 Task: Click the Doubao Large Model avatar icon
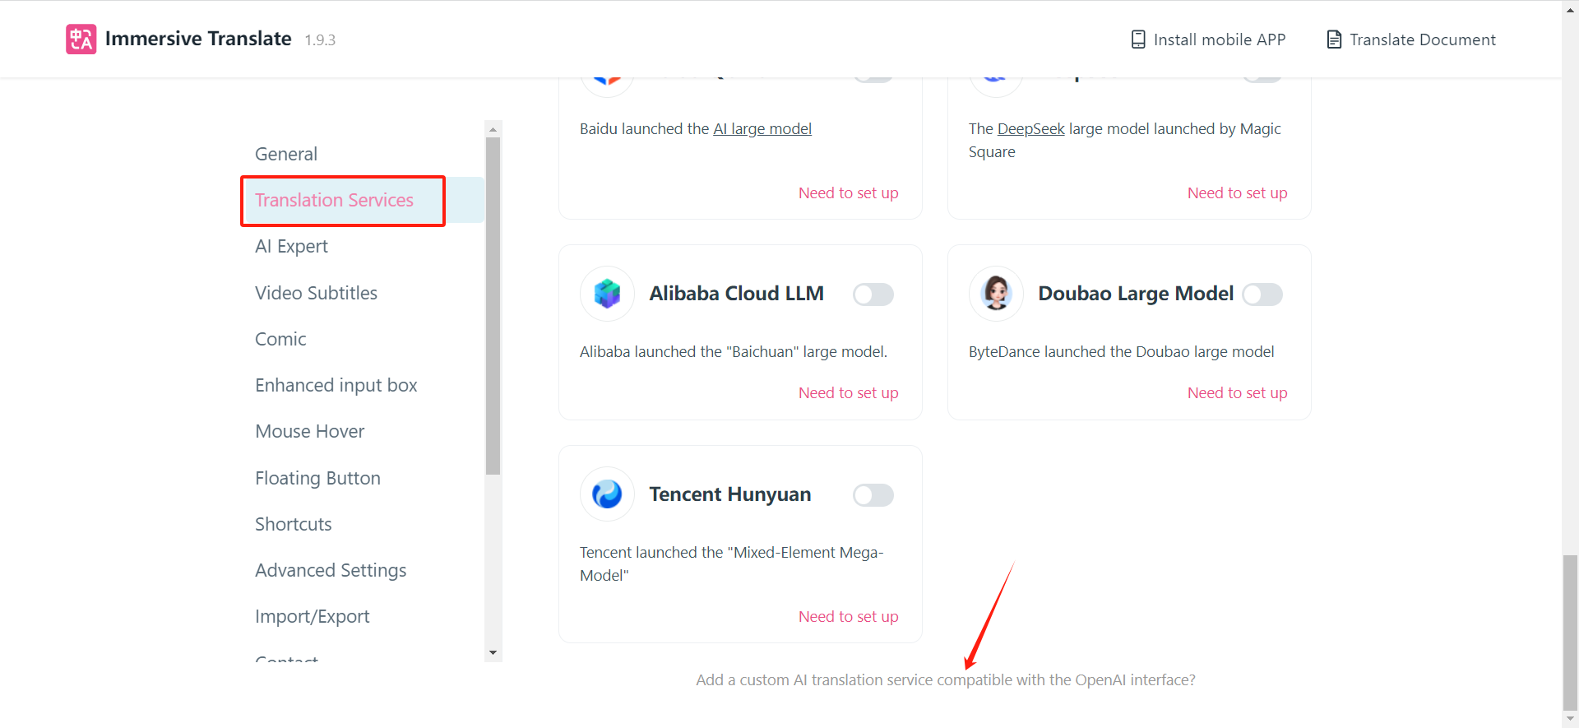995,294
